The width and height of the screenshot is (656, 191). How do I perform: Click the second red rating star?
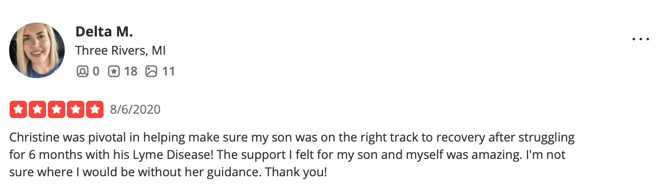pos(38,109)
